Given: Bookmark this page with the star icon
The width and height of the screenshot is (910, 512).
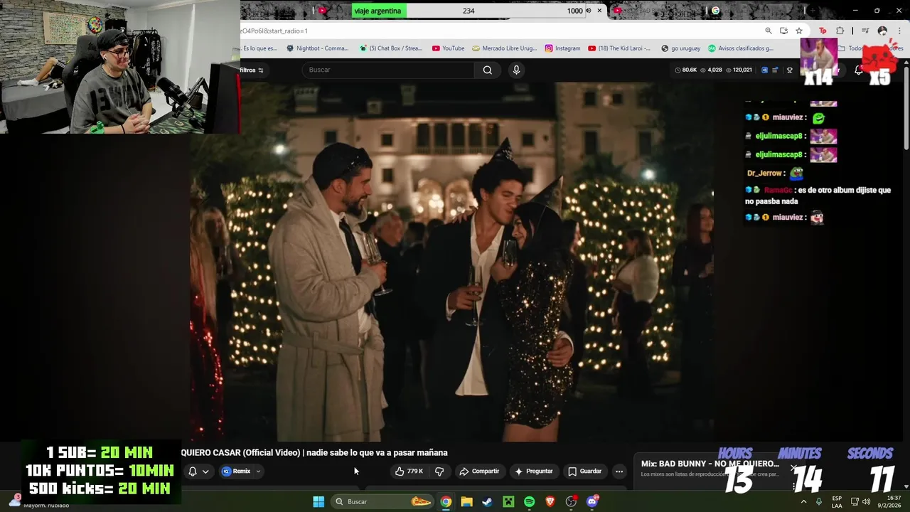Looking at the screenshot, I should click(x=799, y=31).
